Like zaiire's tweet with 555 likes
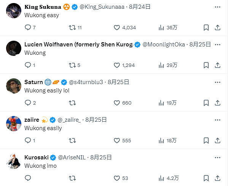This screenshot has height=186, width=230. point(117,140)
